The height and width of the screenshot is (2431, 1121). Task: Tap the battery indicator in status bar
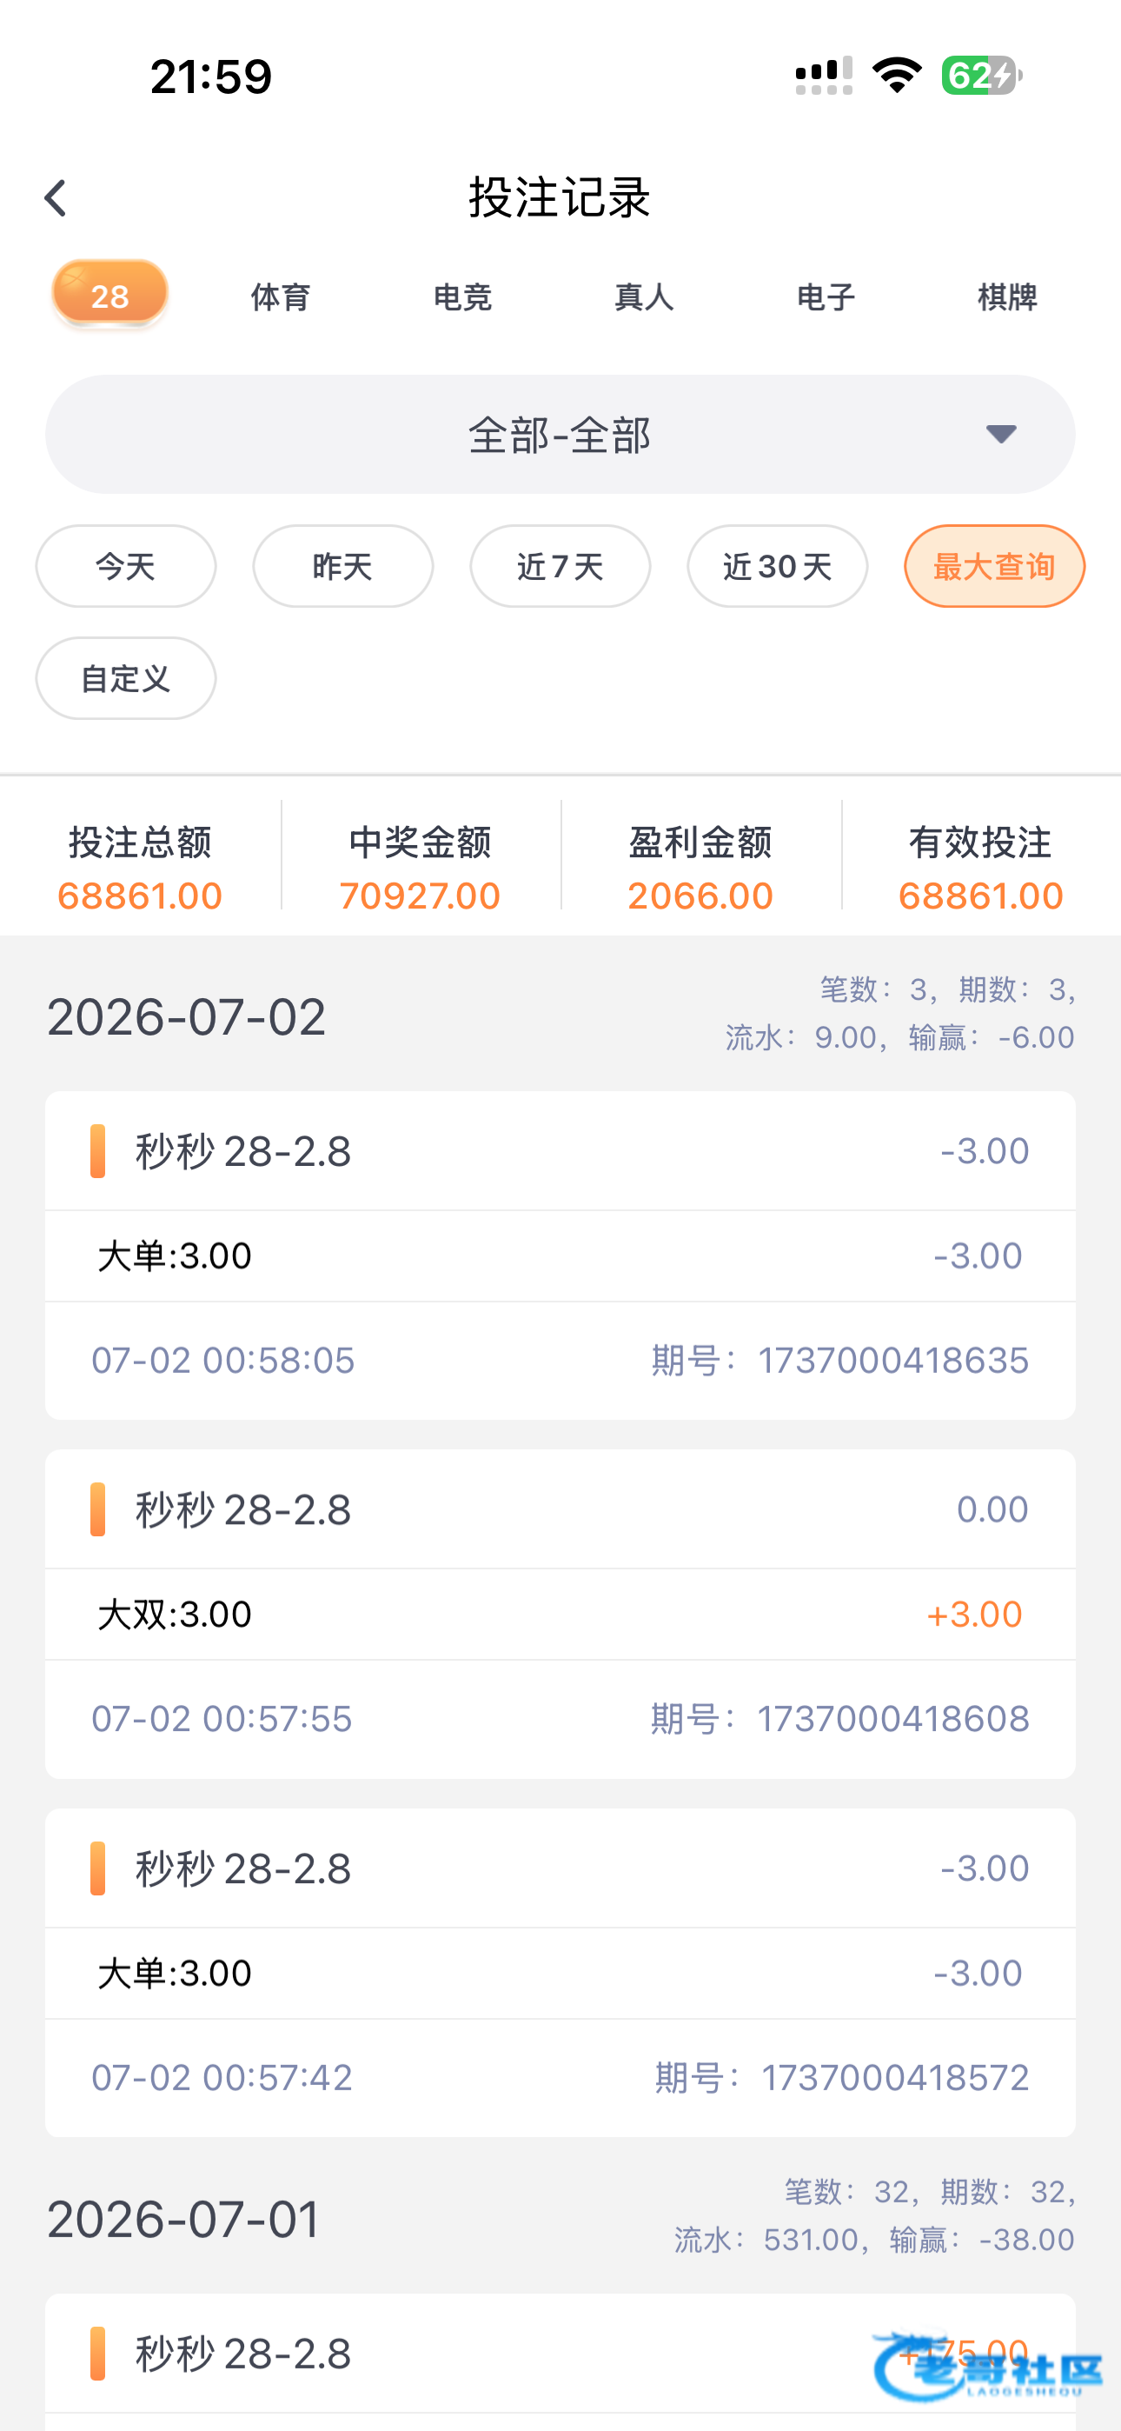pos(981,76)
